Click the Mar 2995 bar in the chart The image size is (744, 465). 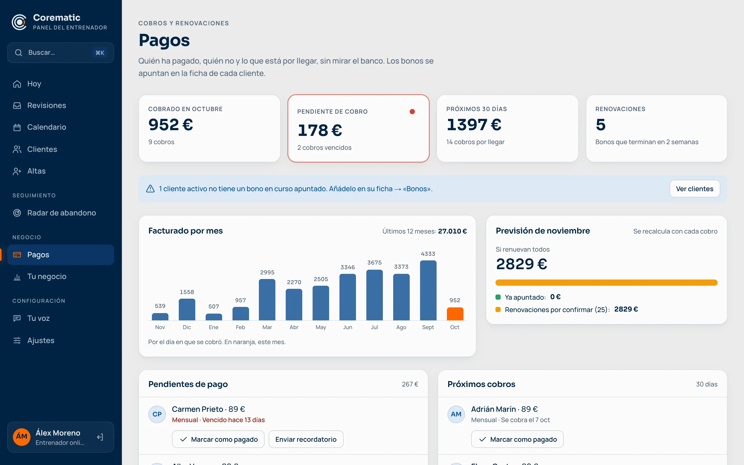pos(267,300)
